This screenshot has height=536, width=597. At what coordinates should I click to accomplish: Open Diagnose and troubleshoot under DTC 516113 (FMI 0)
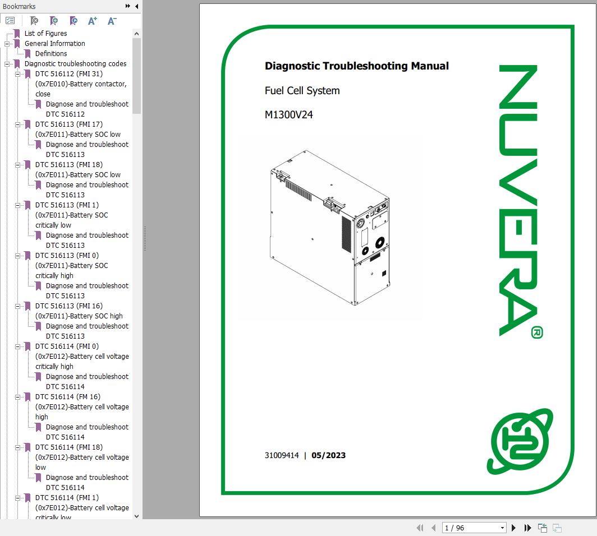[87, 290]
